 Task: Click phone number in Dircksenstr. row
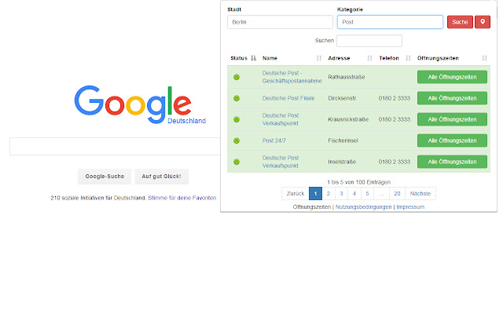point(395,98)
